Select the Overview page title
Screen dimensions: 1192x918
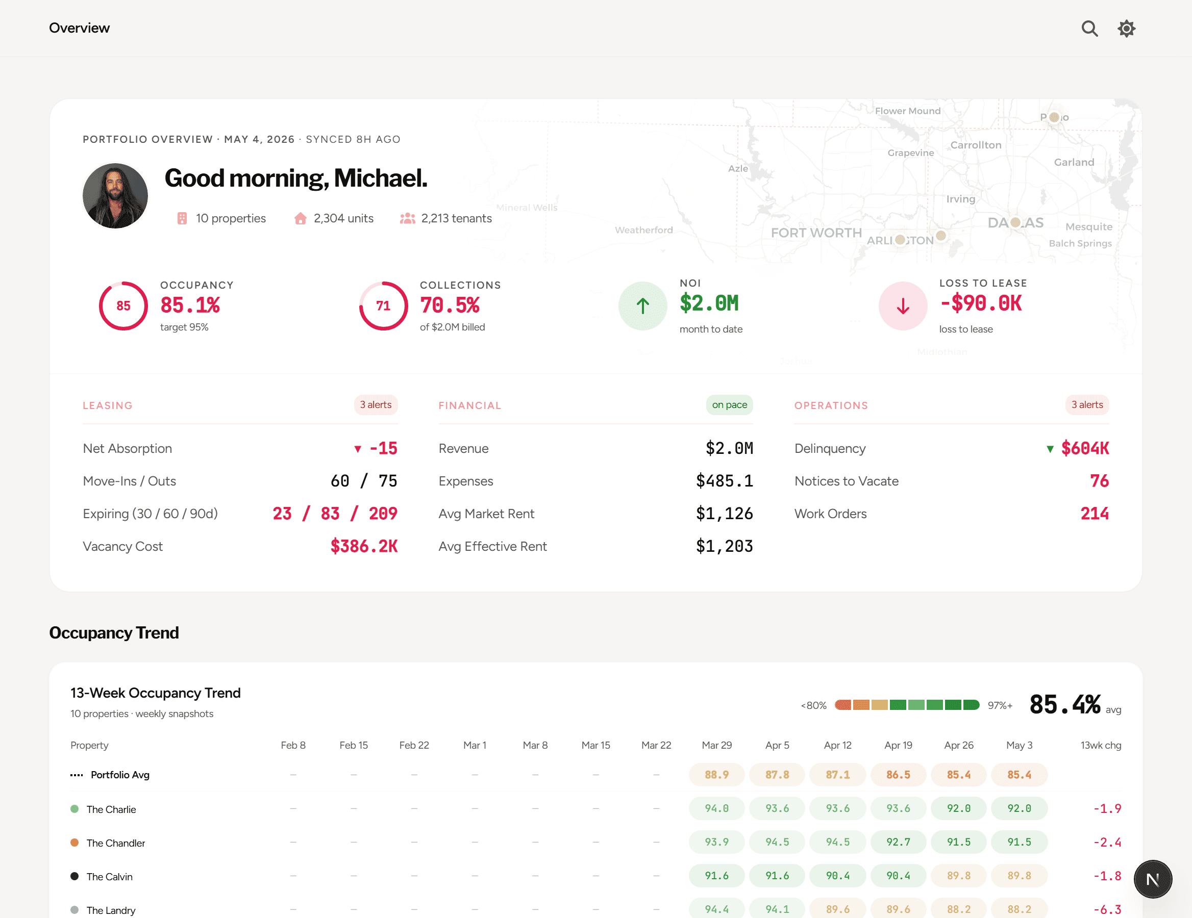coord(79,28)
